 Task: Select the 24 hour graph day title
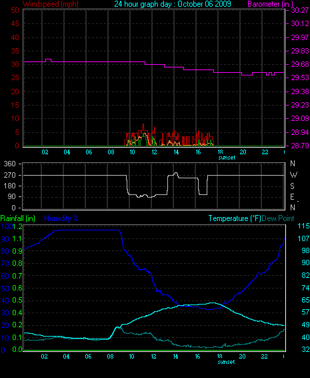173,4
